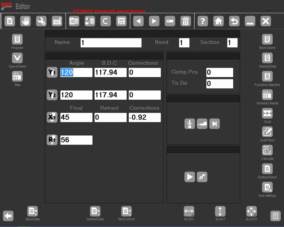Click the Y1 Angle input field

76,72
